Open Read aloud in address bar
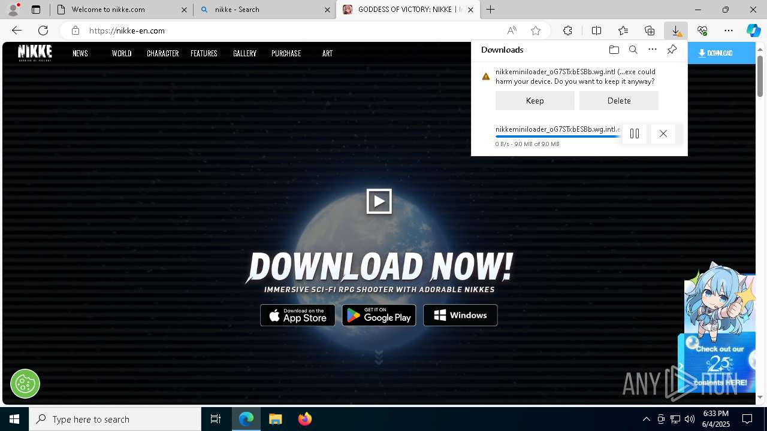Screen dimensions: 767x431 tap(512, 31)
